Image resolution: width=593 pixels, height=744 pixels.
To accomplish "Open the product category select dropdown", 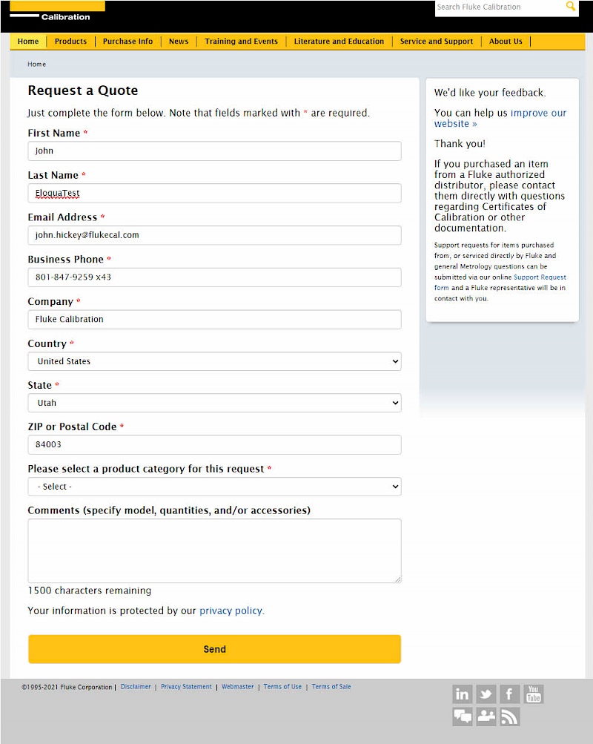I will (214, 487).
